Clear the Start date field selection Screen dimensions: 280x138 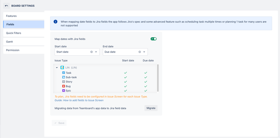[x=91, y=52]
